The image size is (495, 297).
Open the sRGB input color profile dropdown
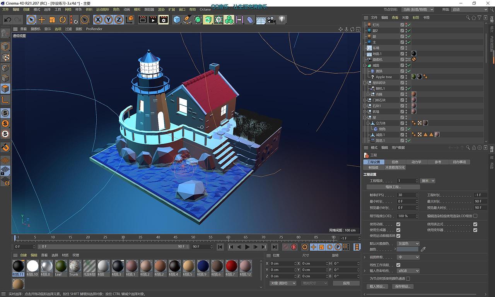[408, 271]
